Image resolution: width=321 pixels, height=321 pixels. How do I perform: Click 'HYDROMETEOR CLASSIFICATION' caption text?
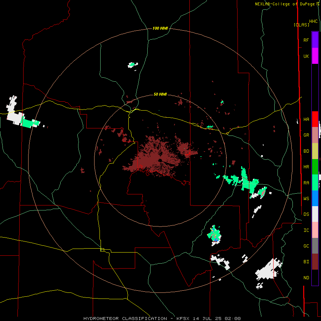click(x=125, y=319)
